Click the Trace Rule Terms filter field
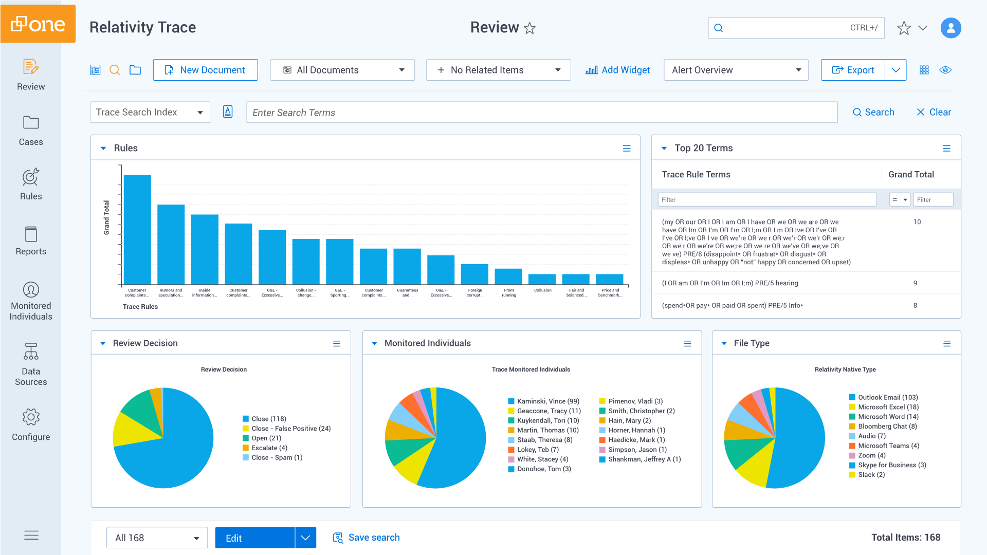This screenshot has width=987, height=555. (767, 199)
